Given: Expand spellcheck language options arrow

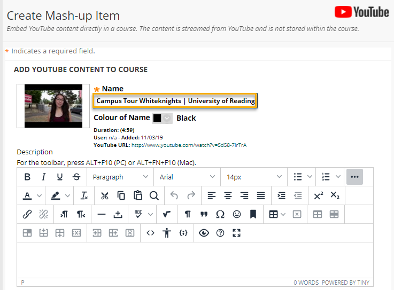Looking at the screenshot, I should point(150,214).
